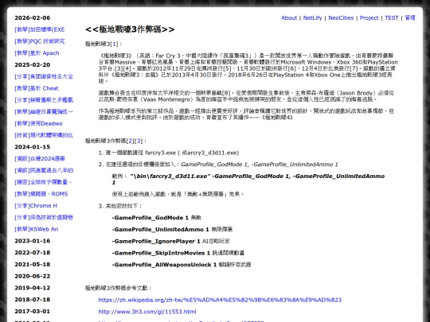Collapse the 2026-02-06 date group
430x322 pixels.
[33, 17]
